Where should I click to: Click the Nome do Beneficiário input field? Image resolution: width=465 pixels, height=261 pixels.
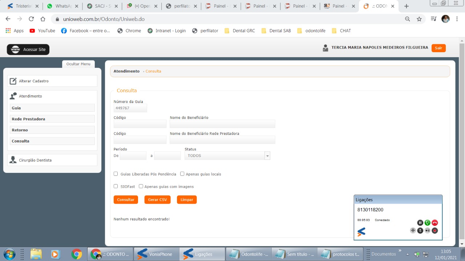click(x=222, y=124)
